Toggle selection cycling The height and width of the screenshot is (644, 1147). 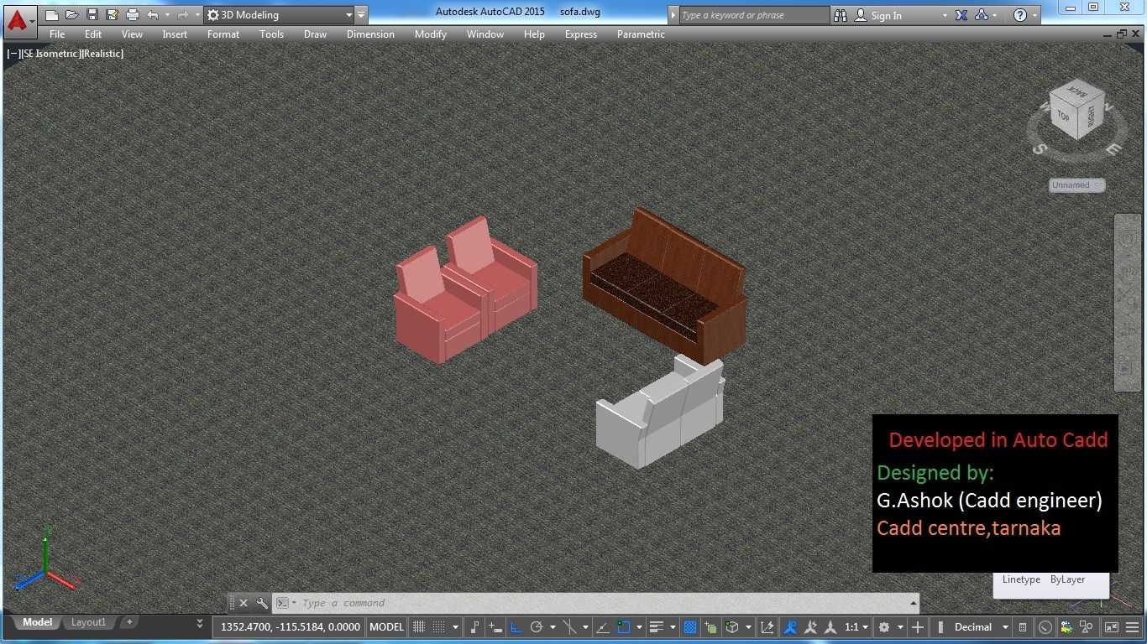710,626
